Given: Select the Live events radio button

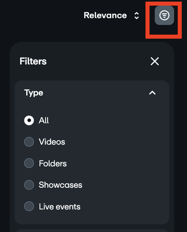Looking at the screenshot, I should click(x=29, y=206).
